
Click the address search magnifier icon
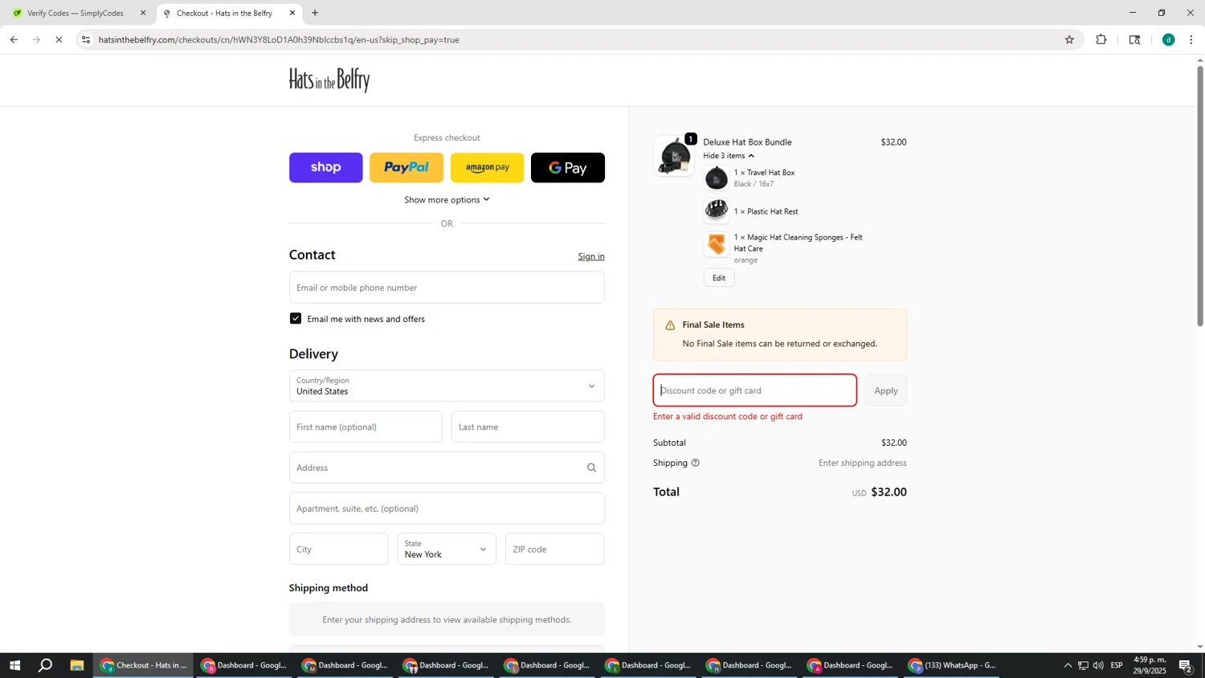[x=592, y=468]
